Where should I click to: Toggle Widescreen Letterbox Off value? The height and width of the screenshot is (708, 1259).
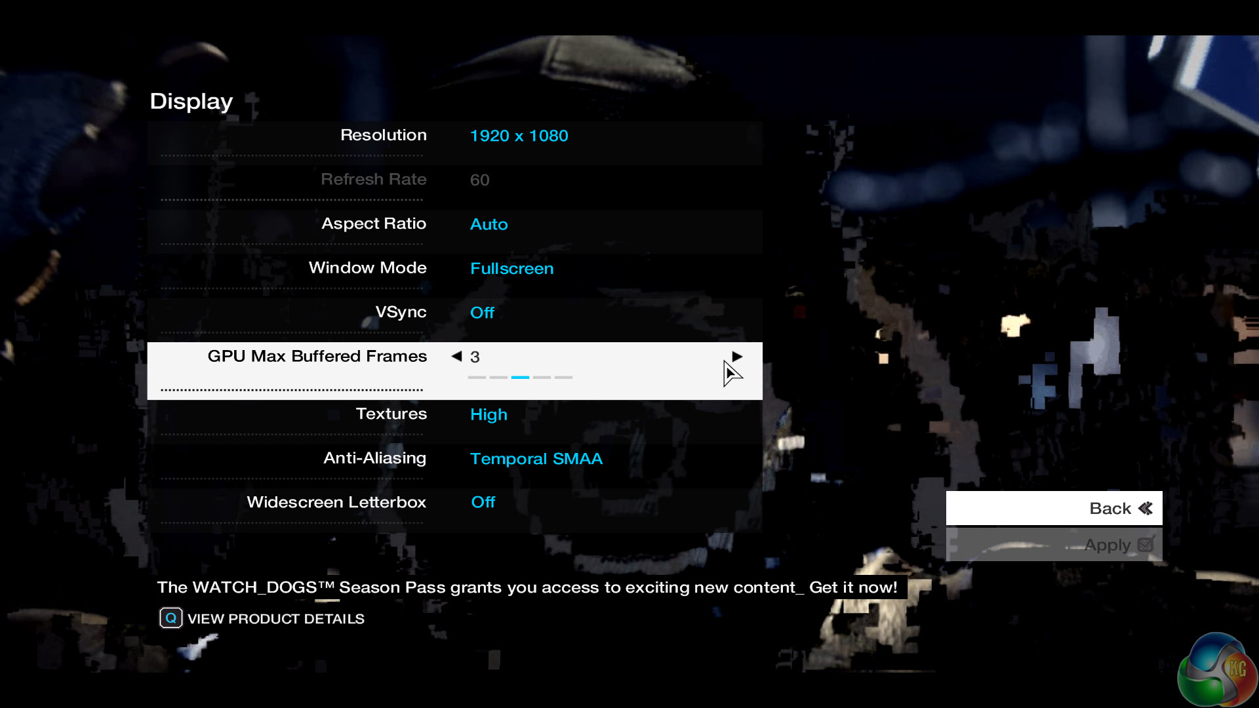pyautogui.click(x=483, y=502)
